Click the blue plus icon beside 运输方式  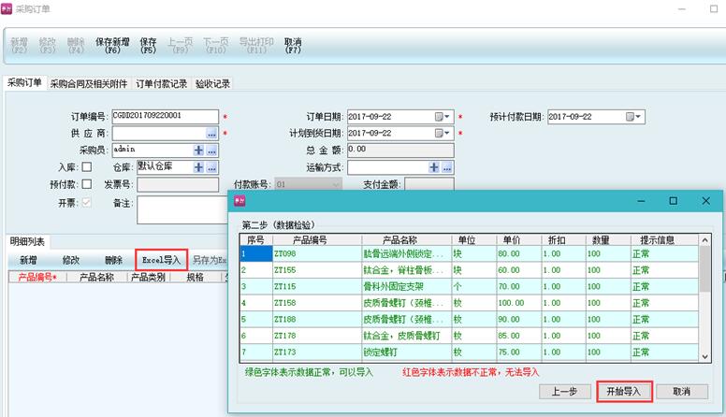[x=434, y=167]
